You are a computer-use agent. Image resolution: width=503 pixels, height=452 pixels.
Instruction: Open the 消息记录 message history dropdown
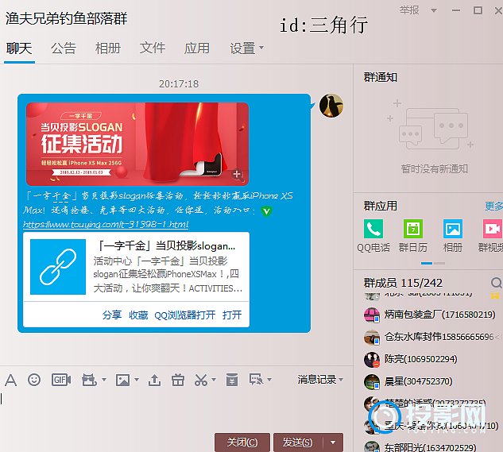pyautogui.click(x=320, y=380)
